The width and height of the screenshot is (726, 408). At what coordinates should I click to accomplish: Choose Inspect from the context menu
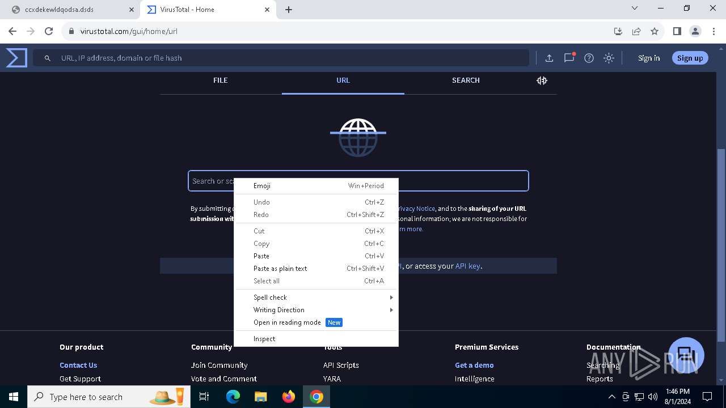(316, 339)
